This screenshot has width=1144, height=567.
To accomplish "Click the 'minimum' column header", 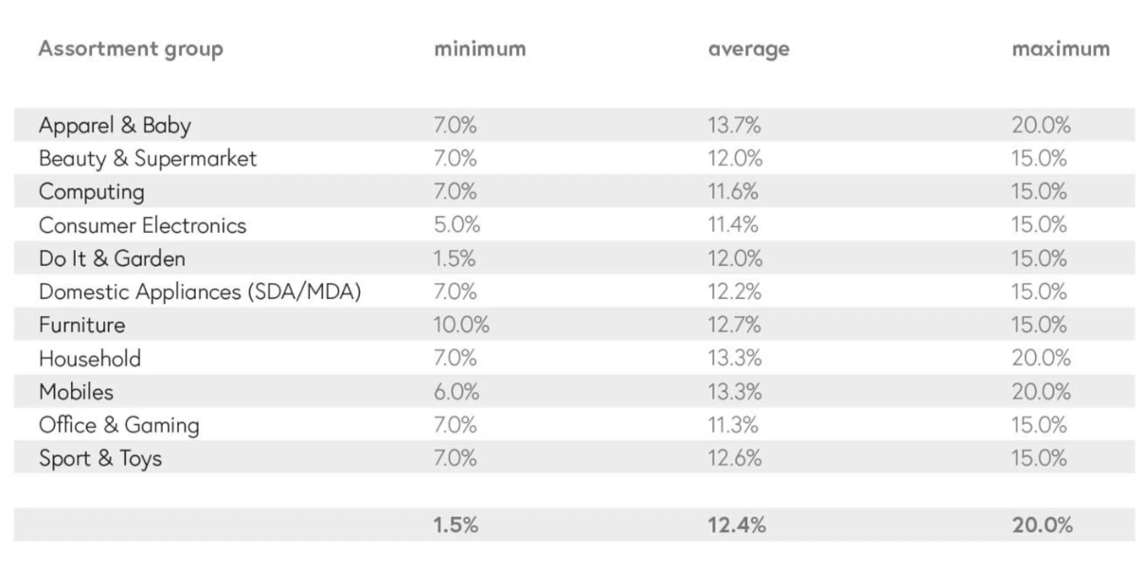I will (x=479, y=49).
